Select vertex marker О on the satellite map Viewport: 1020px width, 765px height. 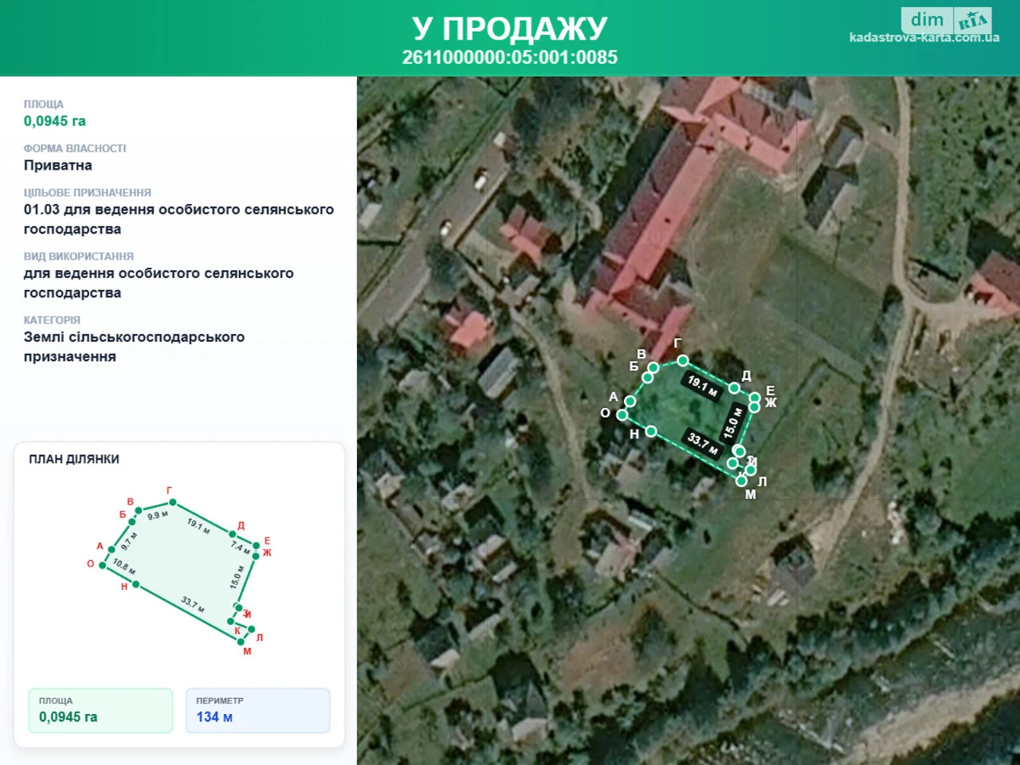click(622, 414)
